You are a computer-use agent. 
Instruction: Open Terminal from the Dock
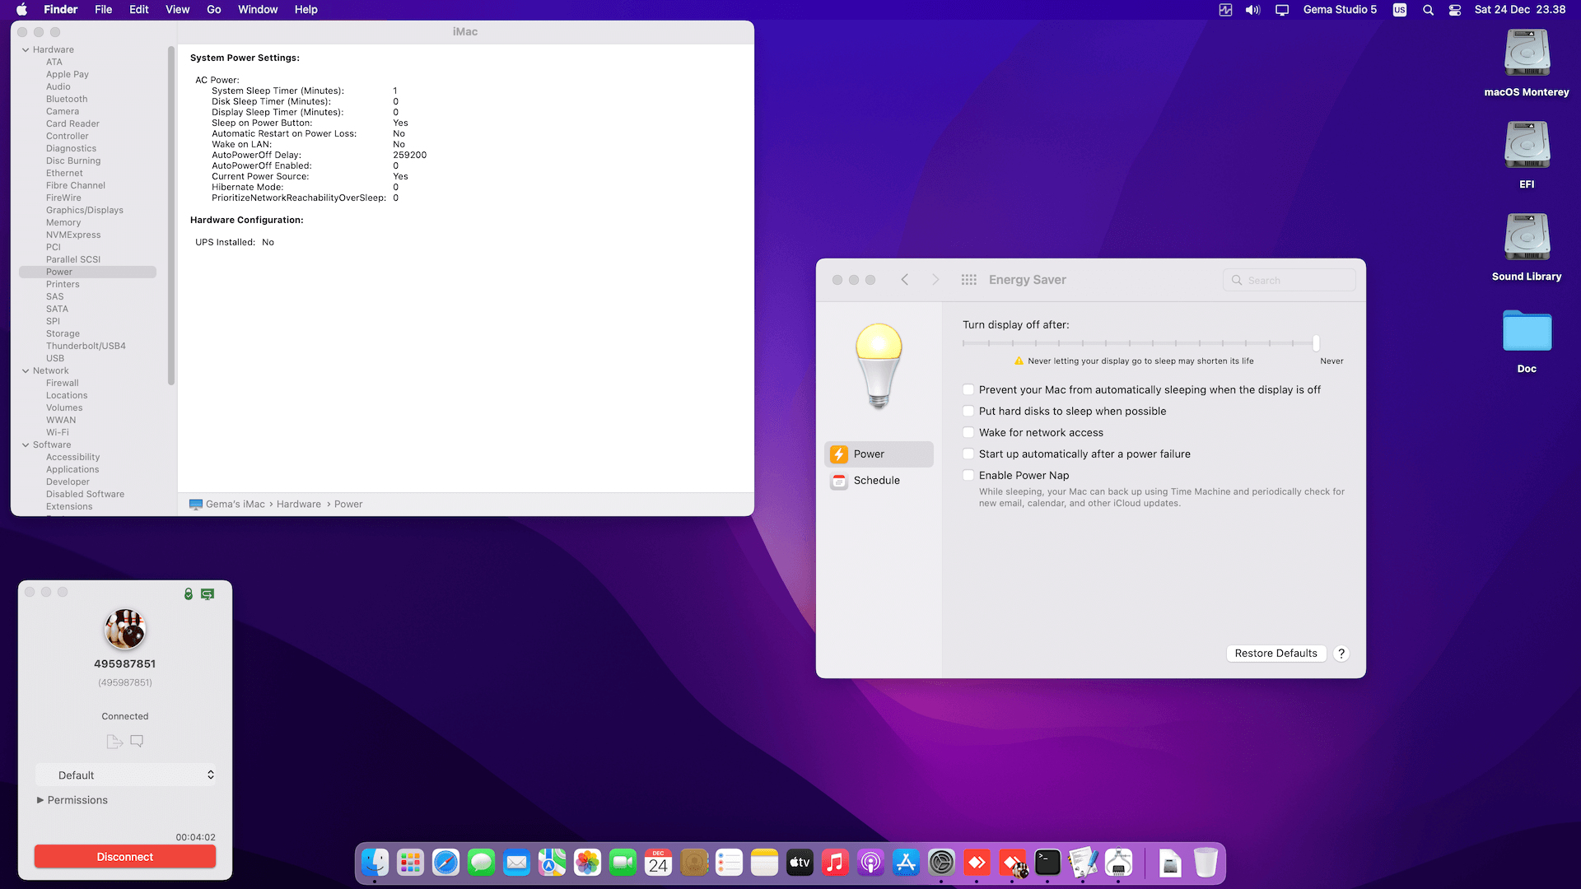[x=1047, y=863]
